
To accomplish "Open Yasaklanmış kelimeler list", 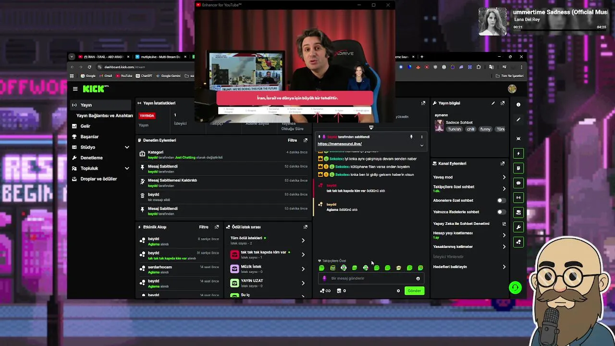I will coord(504,247).
